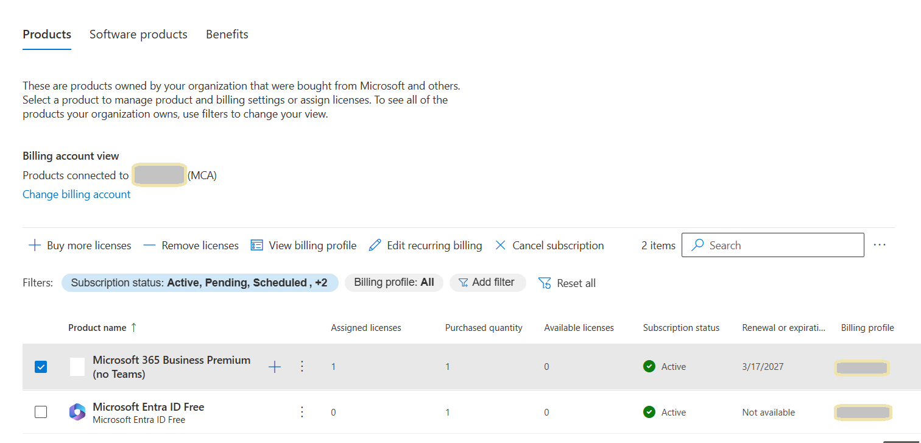Open the Subscription status filter dropdown

tap(199, 283)
